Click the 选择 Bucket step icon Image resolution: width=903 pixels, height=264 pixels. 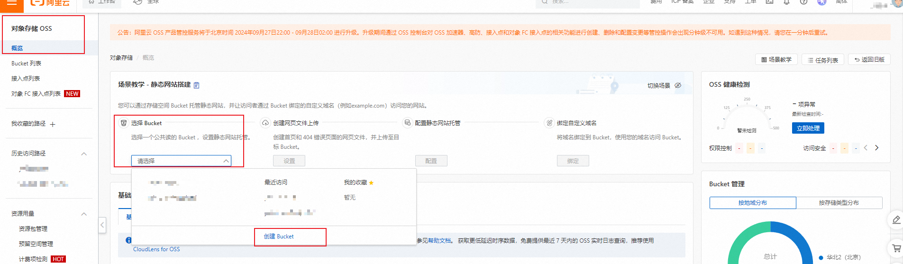click(123, 123)
